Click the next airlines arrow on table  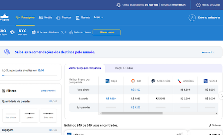[x=221, y=96]
